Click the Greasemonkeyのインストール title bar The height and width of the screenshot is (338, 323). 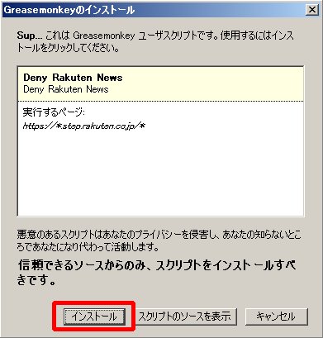tap(154, 10)
